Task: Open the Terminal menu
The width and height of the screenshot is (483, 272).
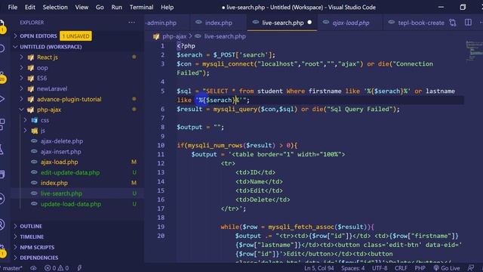Action: click(x=141, y=7)
